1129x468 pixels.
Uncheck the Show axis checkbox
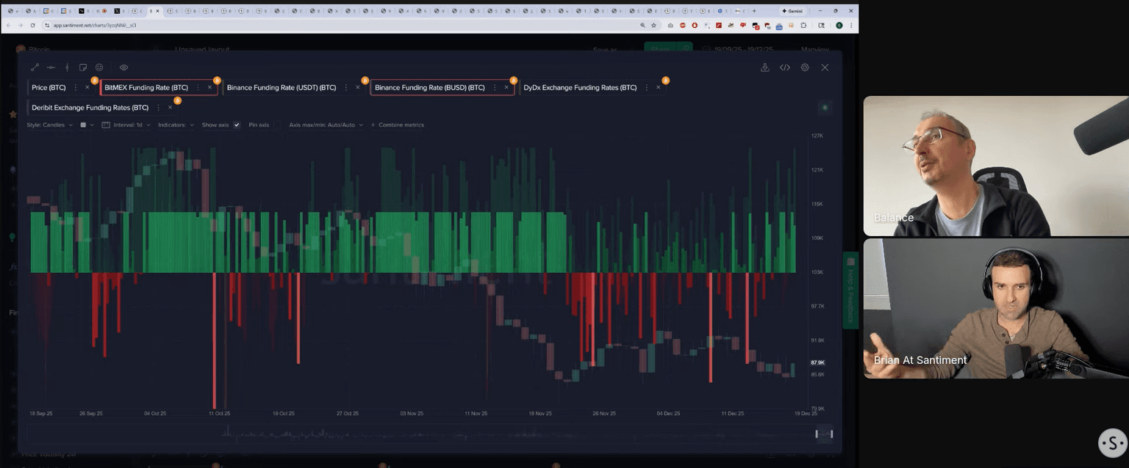tap(237, 125)
